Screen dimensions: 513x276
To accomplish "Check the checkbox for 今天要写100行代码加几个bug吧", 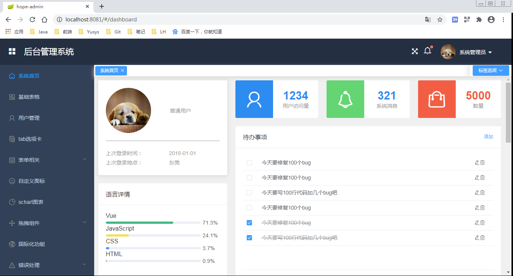I will tap(249, 192).
